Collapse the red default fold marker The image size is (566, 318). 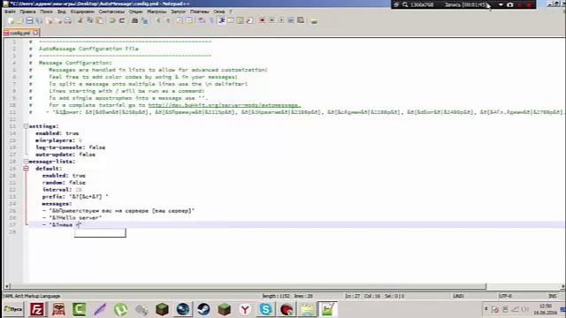pos(26,169)
